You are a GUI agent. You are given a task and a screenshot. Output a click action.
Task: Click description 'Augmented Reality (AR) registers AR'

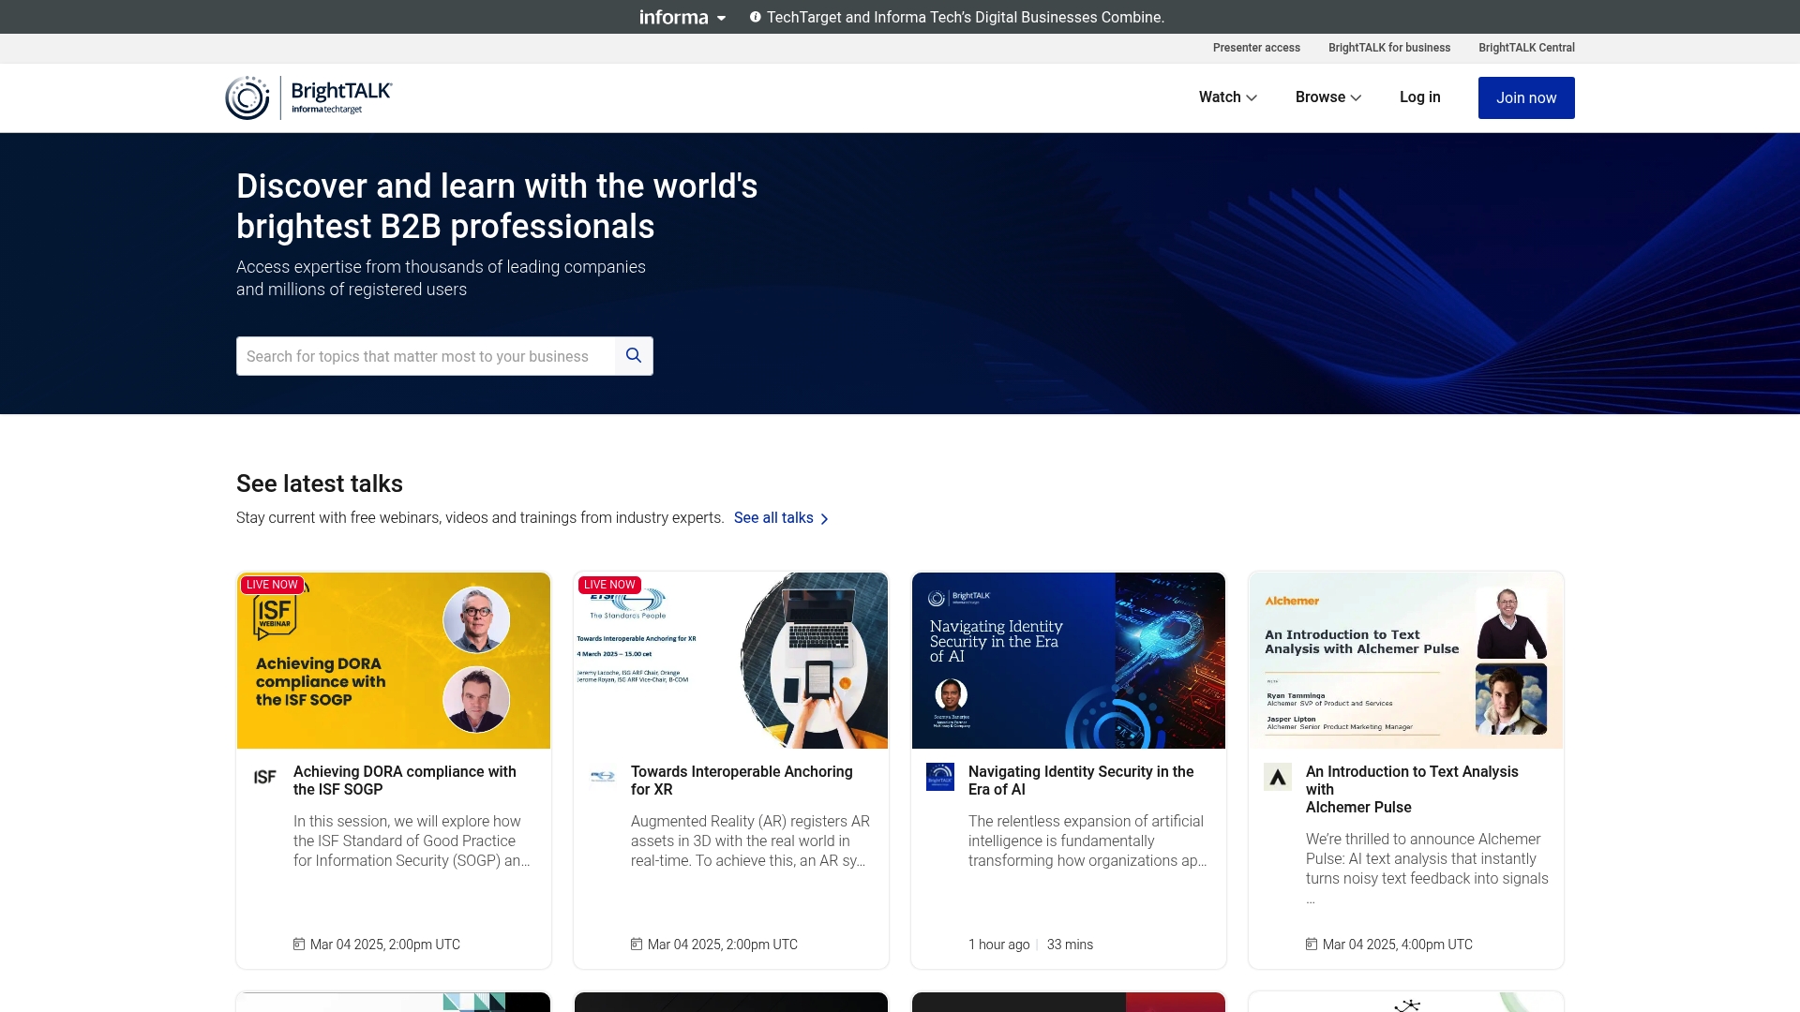point(750,841)
